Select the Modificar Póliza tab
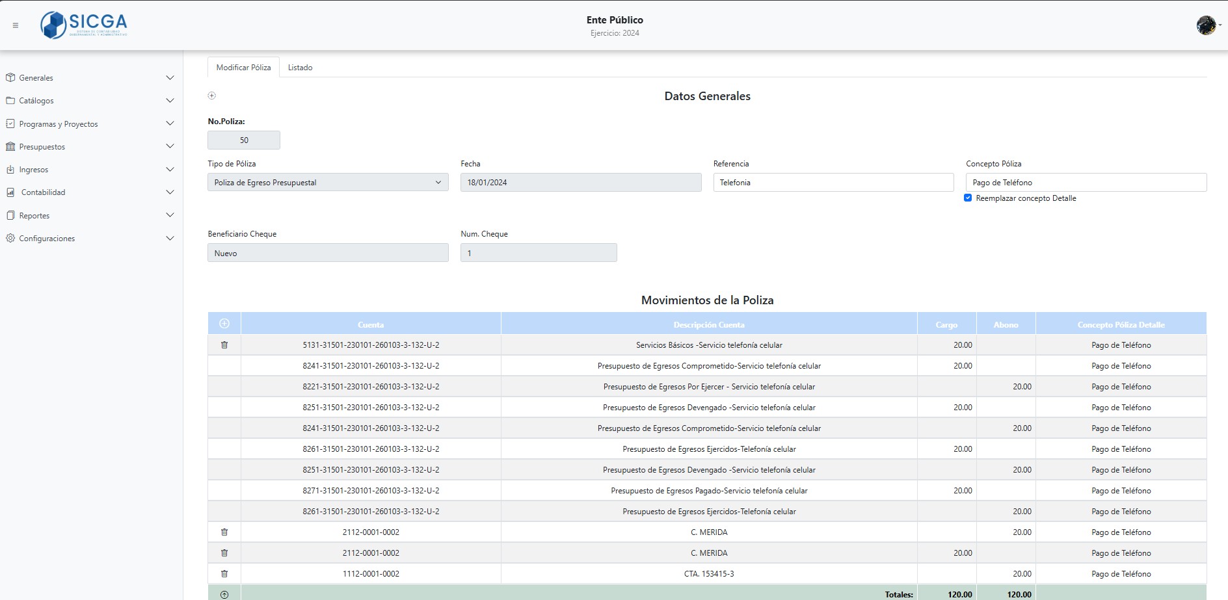The image size is (1228, 600). coord(243,68)
